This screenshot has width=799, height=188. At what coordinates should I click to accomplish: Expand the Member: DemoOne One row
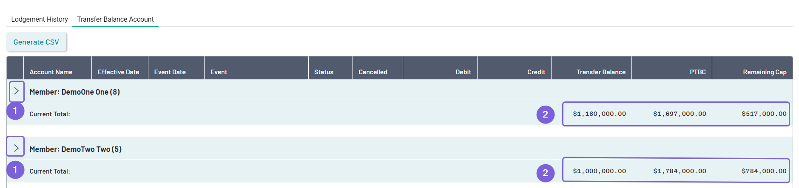pyautogui.click(x=16, y=91)
